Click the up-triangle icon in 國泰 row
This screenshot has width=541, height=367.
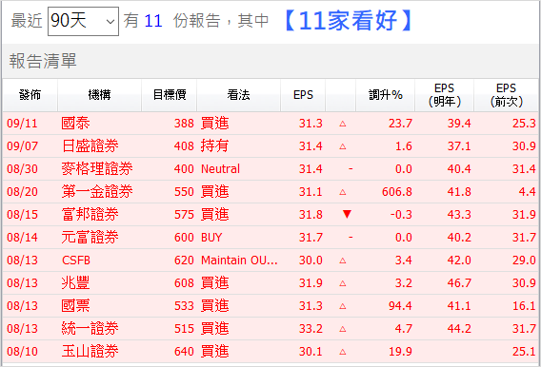point(343,124)
